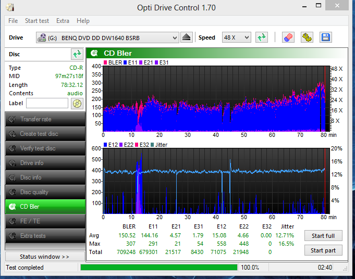This screenshot has width=355, height=279.
Task: Click into the Label input field
Action: click(47, 104)
